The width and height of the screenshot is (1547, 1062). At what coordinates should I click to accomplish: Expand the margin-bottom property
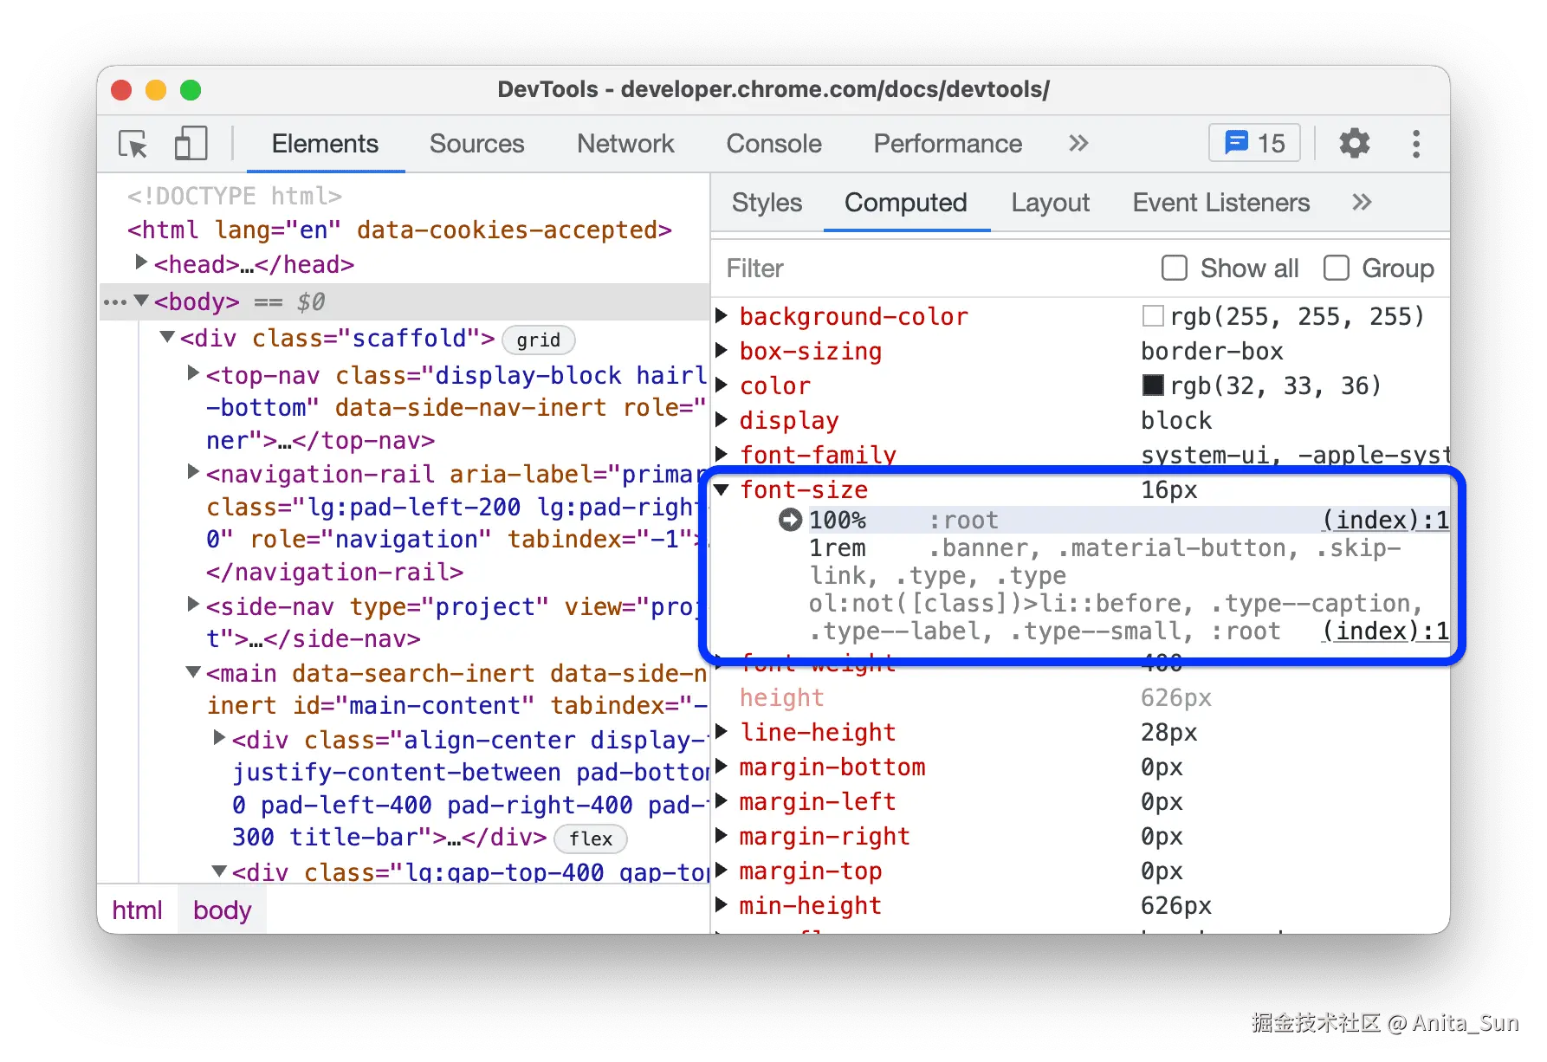click(722, 767)
